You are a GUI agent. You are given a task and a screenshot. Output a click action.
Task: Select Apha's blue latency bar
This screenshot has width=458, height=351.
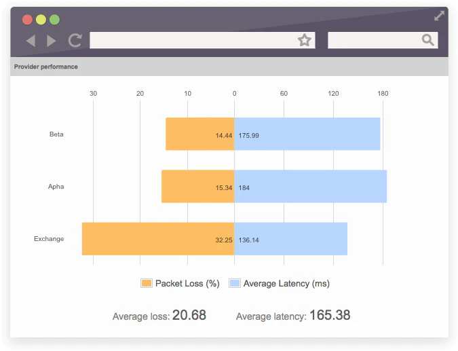311,186
